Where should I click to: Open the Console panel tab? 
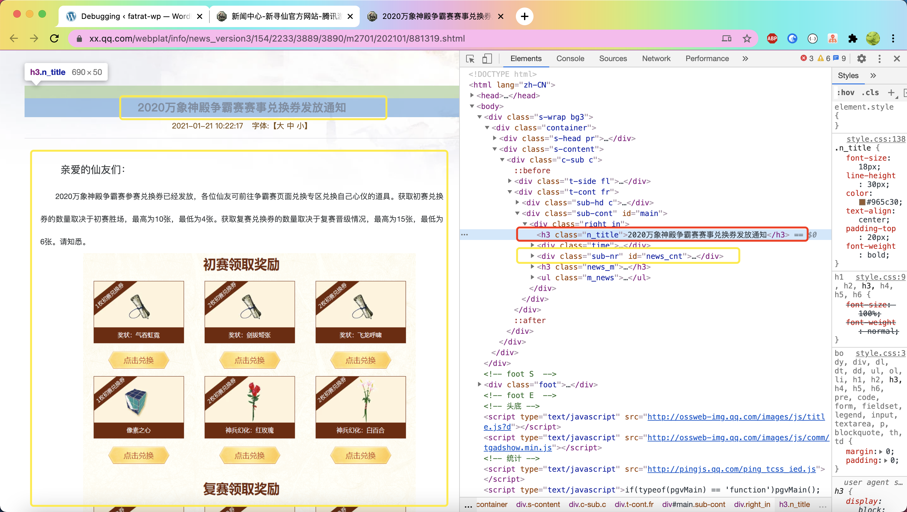[x=570, y=59]
